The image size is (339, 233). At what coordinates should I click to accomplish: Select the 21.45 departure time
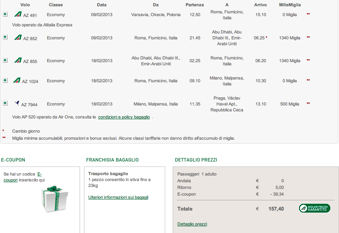tap(195, 38)
